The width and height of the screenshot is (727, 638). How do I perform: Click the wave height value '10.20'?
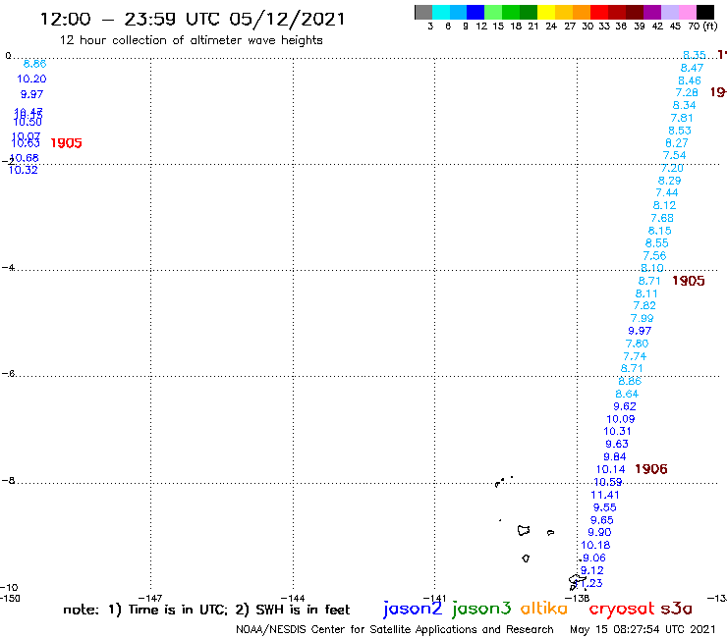pyautogui.click(x=31, y=80)
